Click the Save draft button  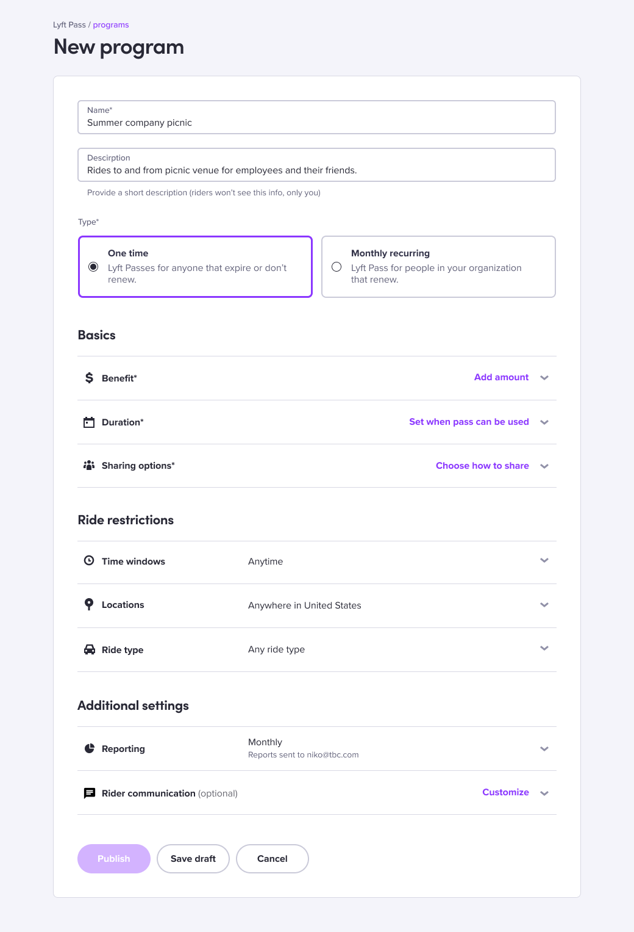tap(193, 859)
